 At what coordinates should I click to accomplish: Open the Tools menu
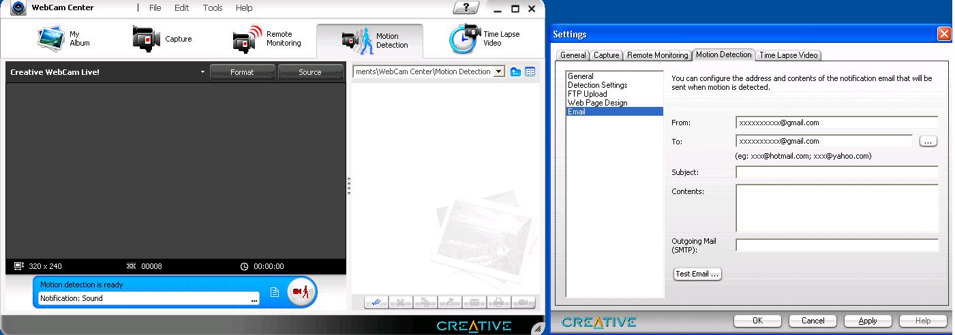click(x=213, y=8)
